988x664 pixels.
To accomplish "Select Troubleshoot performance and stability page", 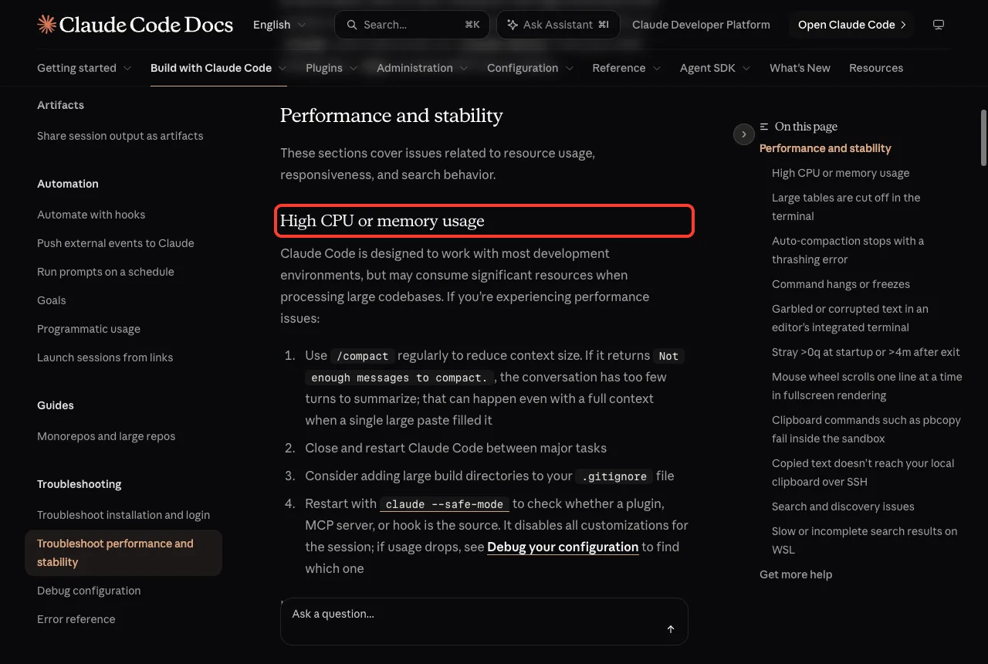I will pos(123,553).
